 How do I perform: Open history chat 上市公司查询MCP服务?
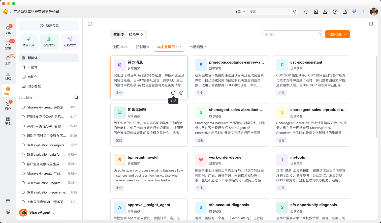point(49,202)
